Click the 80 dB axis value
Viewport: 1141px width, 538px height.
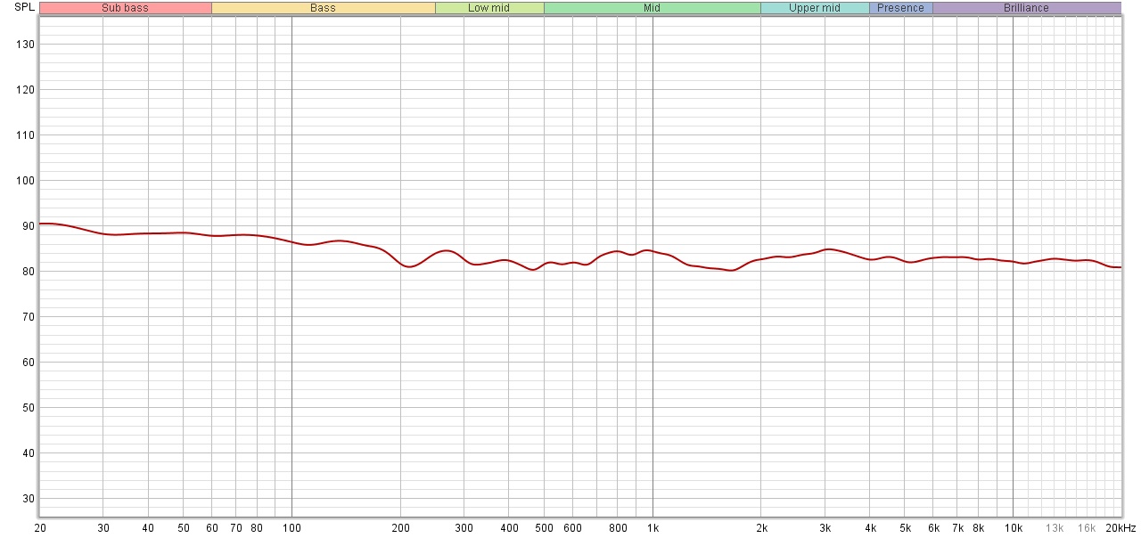pos(29,272)
